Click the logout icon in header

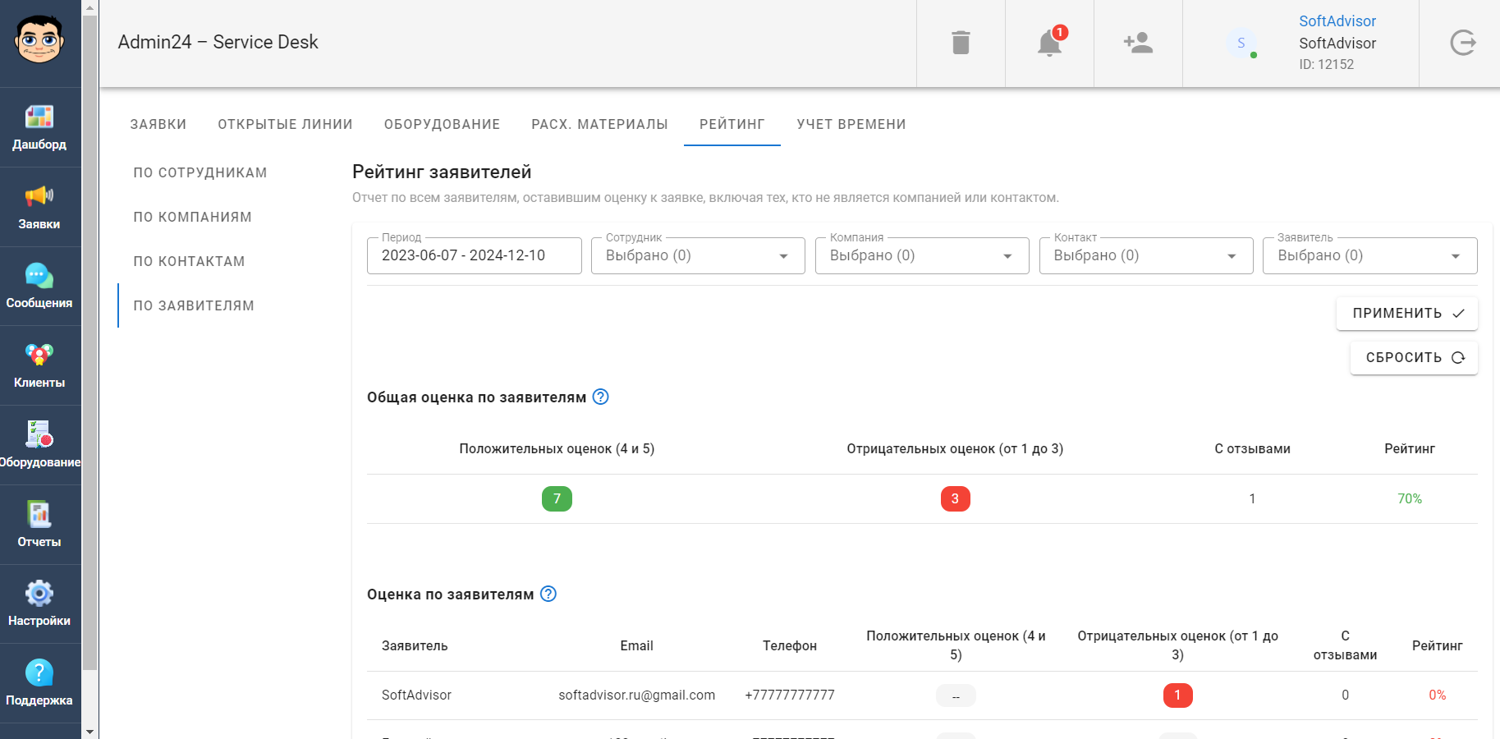pyautogui.click(x=1462, y=43)
